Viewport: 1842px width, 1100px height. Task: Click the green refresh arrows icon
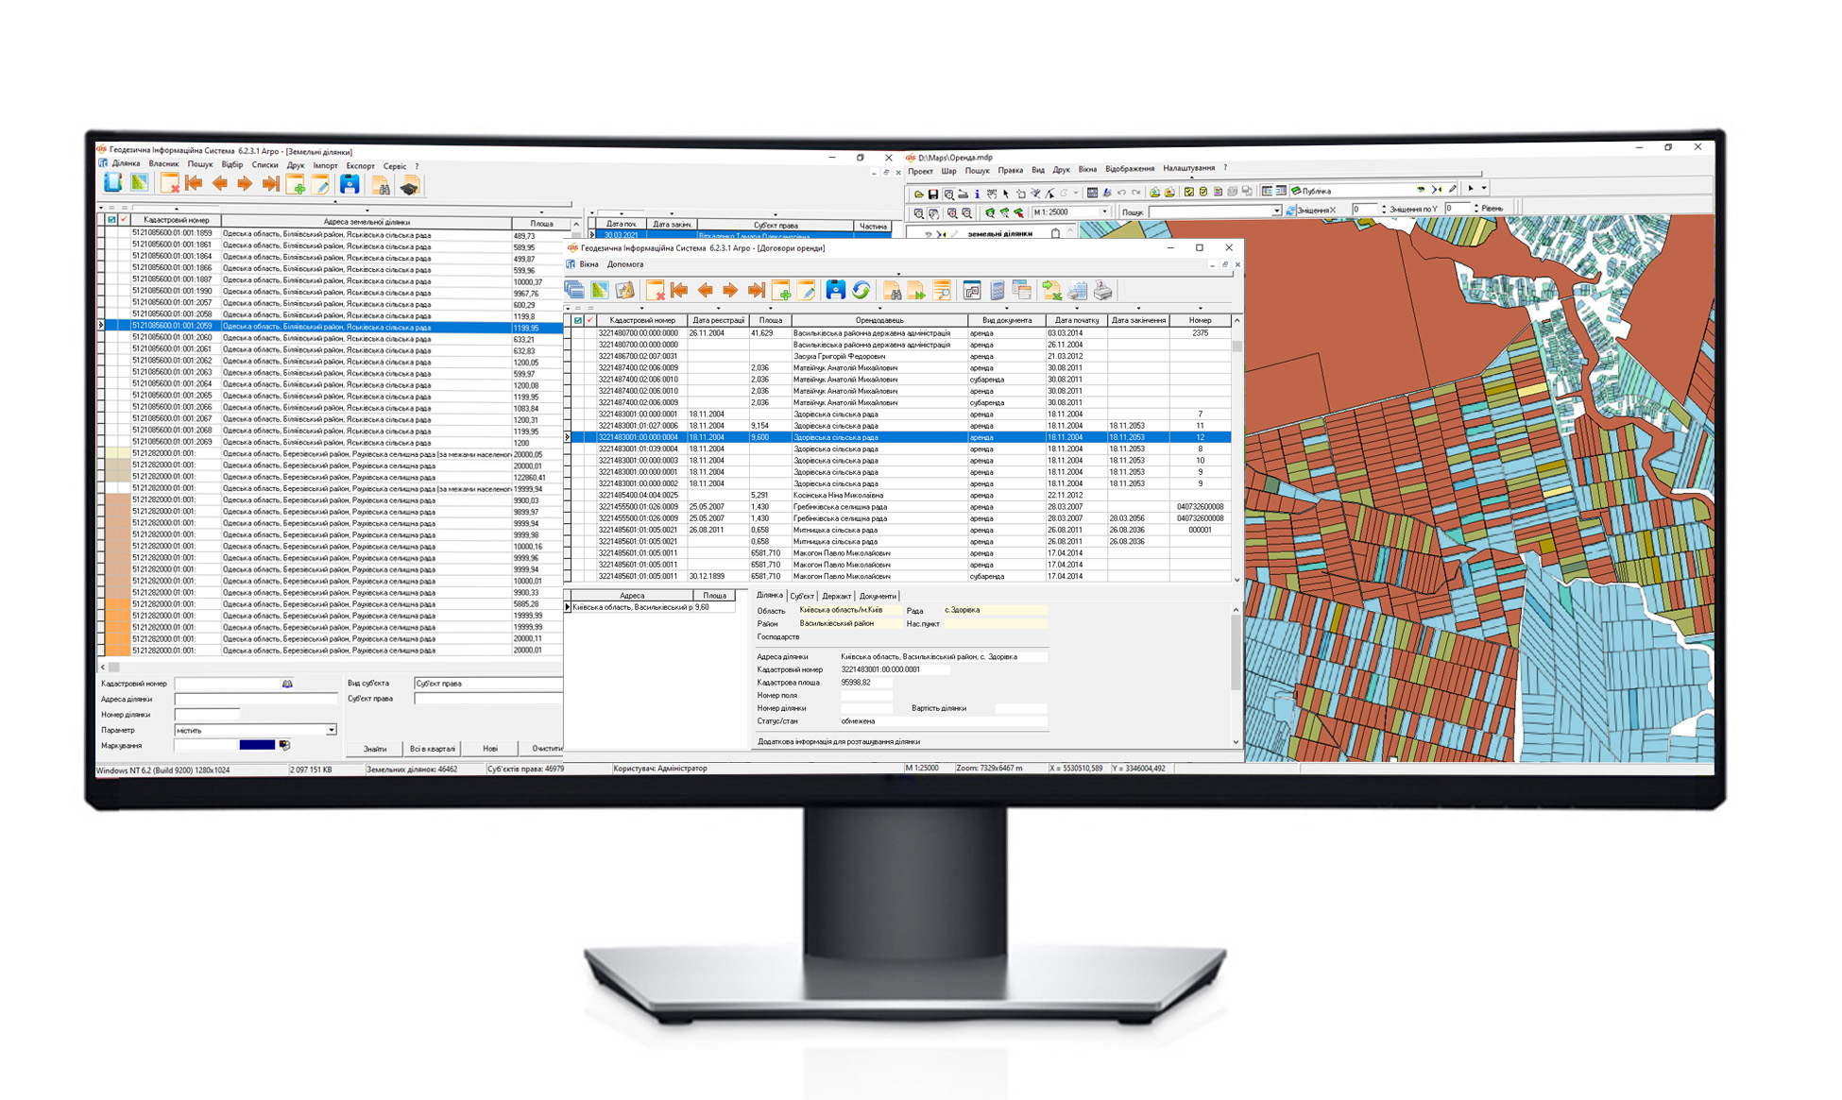point(861,290)
